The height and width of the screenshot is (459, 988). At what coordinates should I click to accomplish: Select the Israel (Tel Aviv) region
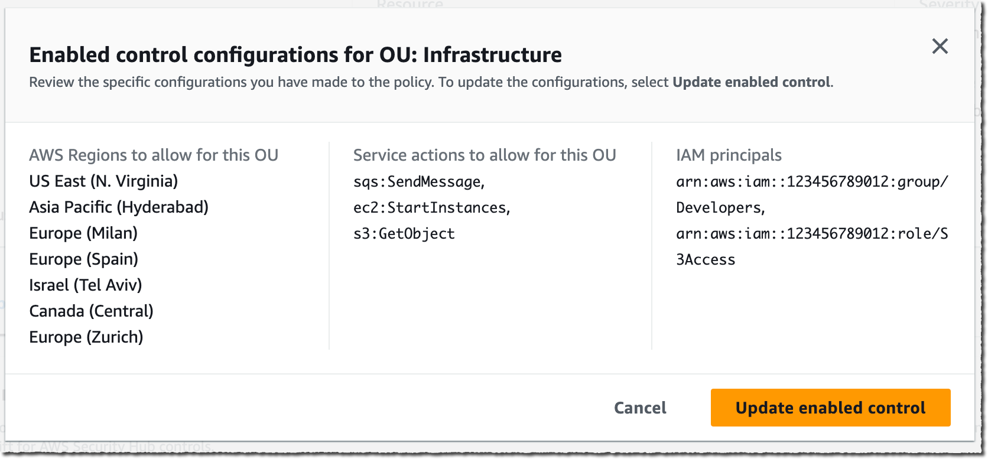click(86, 285)
